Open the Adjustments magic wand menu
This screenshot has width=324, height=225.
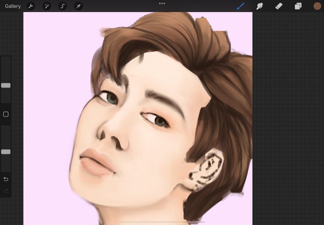tap(47, 6)
